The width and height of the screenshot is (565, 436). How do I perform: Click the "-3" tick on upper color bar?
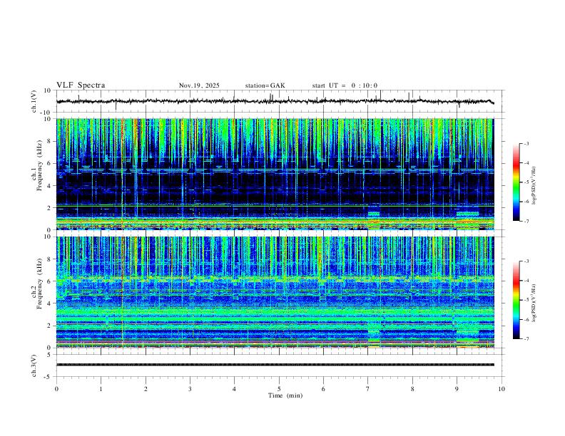pyautogui.click(x=526, y=144)
